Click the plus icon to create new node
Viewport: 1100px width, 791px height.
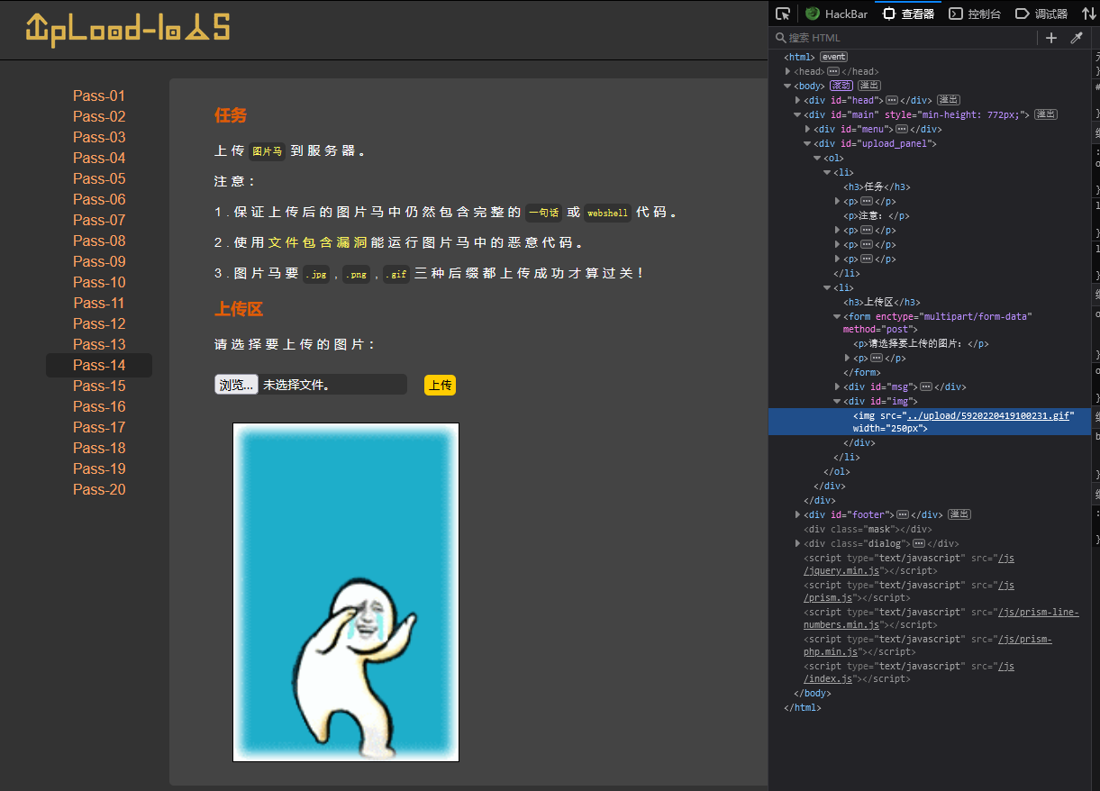(x=1050, y=38)
